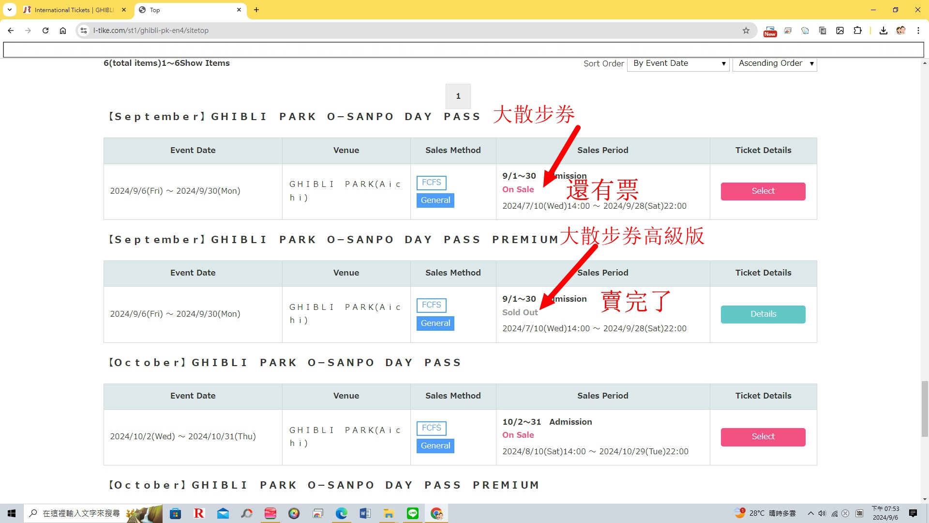View details for September PREMIUM PASS
This screenshot has width=929, height=523.
(x=763, y=313)
